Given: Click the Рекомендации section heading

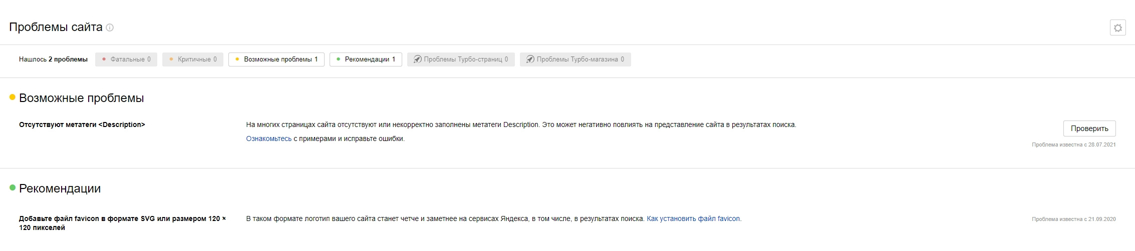Looking at the screenshot, I should [60, 188].
